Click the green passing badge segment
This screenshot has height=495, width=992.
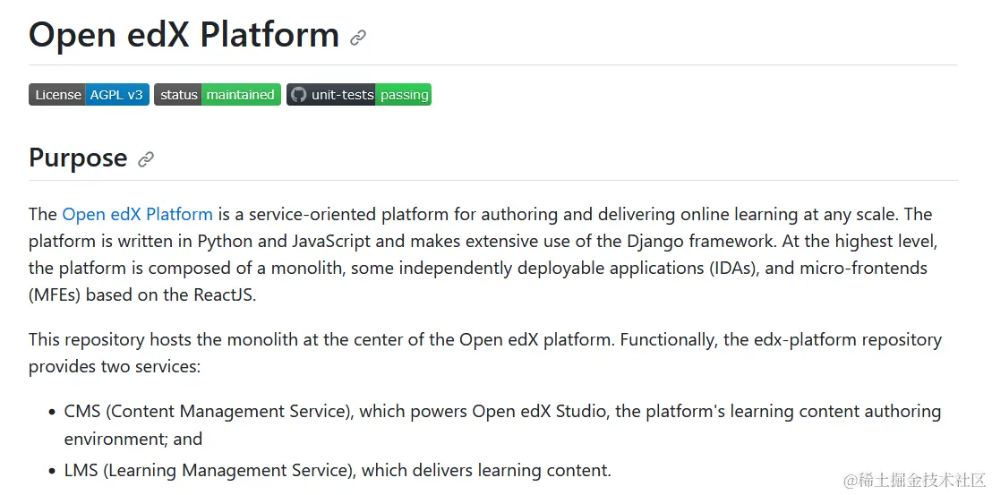404,95
